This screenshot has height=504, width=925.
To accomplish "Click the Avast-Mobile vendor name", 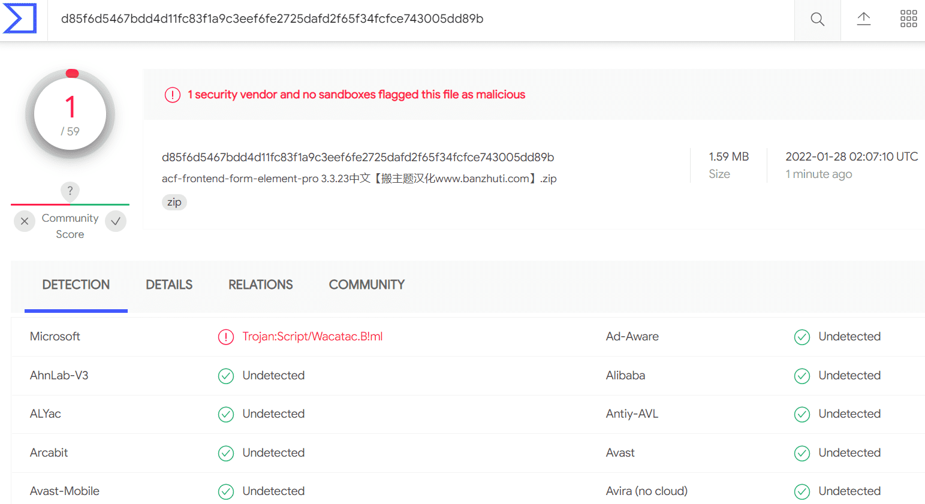I will [65, 491].
